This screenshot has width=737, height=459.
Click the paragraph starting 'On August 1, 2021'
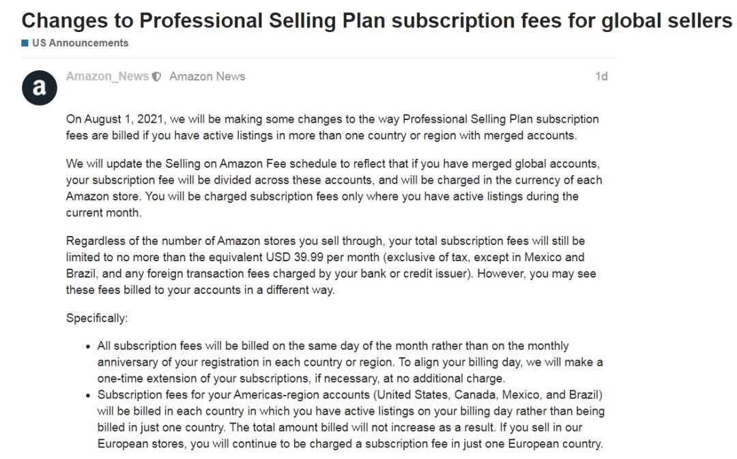332,128
